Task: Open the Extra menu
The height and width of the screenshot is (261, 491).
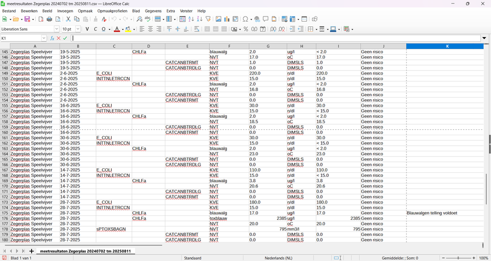Action: (171, 11)
